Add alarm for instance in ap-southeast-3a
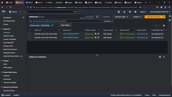The width and height of the screenshot is (172, 97). [147, 37]
